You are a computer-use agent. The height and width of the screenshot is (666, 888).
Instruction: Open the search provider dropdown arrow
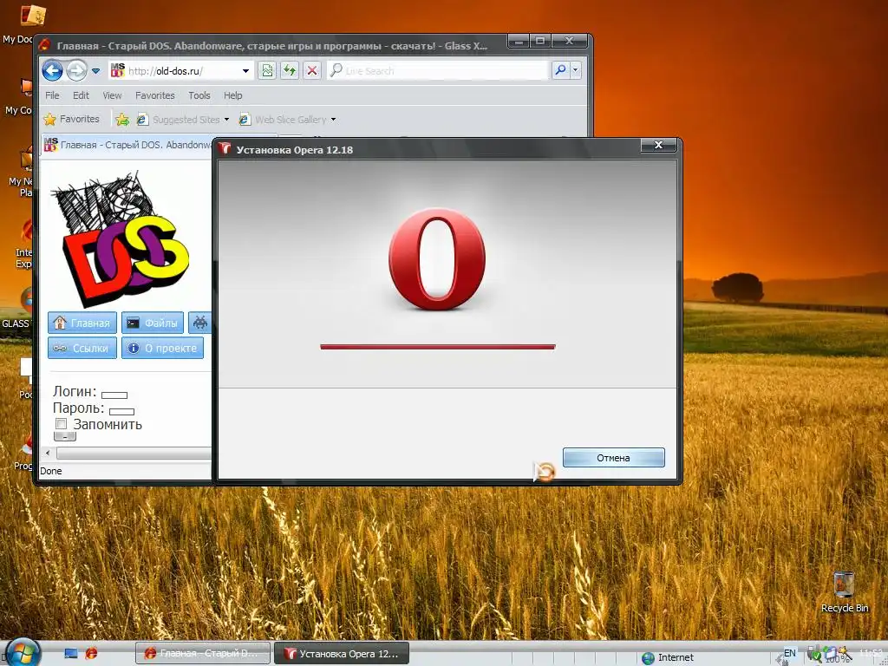pos(576,70)
